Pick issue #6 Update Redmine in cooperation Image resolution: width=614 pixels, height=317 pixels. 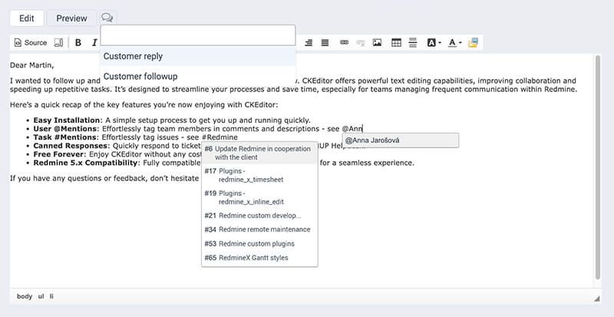click(x=259, y=153)
